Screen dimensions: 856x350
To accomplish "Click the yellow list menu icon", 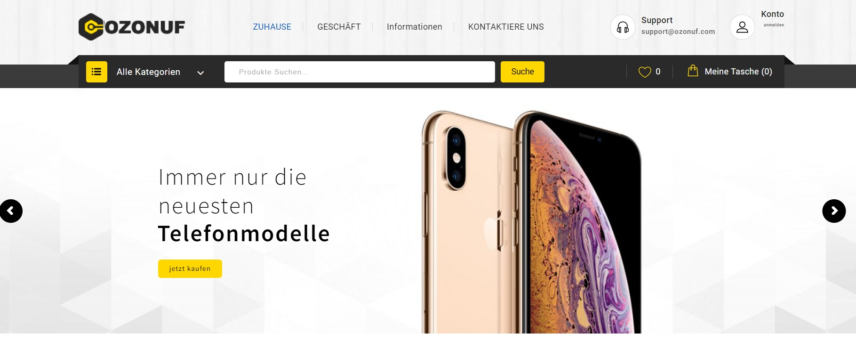I will [x=96, y=72].
